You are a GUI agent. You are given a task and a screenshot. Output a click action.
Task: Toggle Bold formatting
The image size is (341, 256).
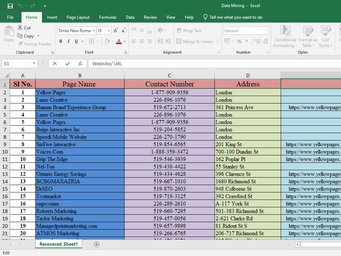[61, 41]
